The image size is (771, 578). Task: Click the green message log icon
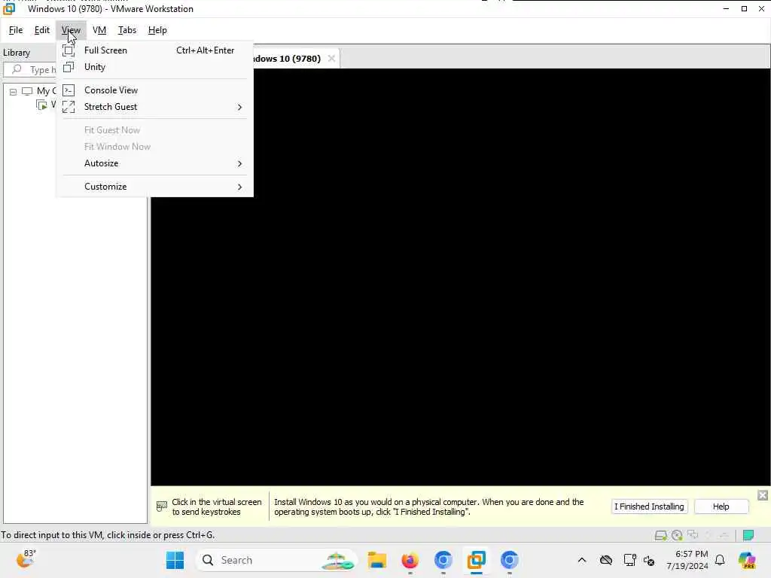click(748, 535)
